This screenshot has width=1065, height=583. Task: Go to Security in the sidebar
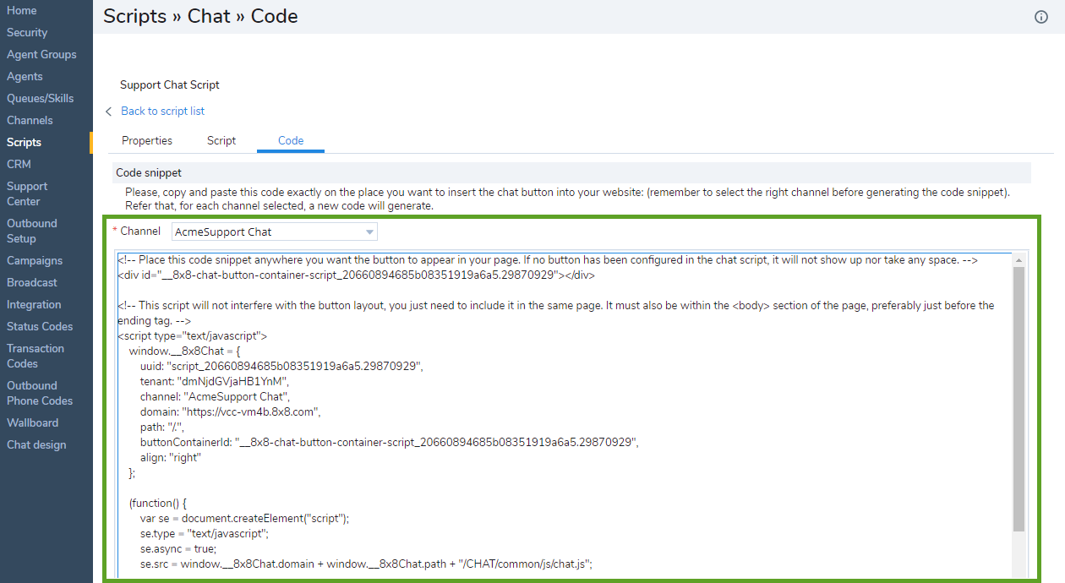[27, 32]
